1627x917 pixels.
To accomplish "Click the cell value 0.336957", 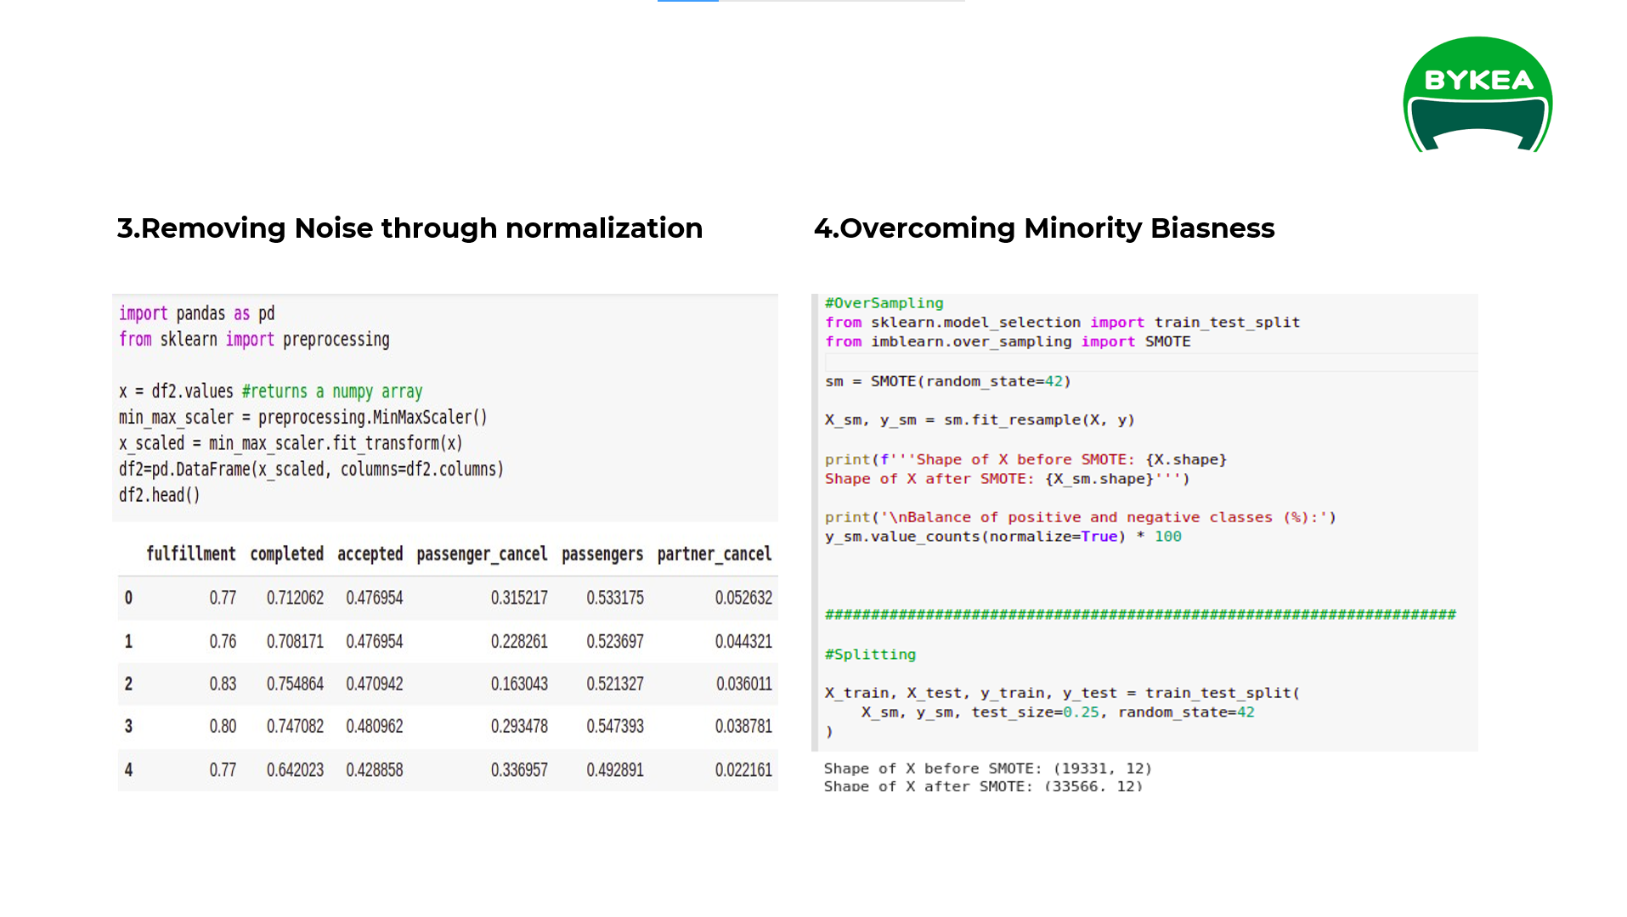I will point(519,770).
